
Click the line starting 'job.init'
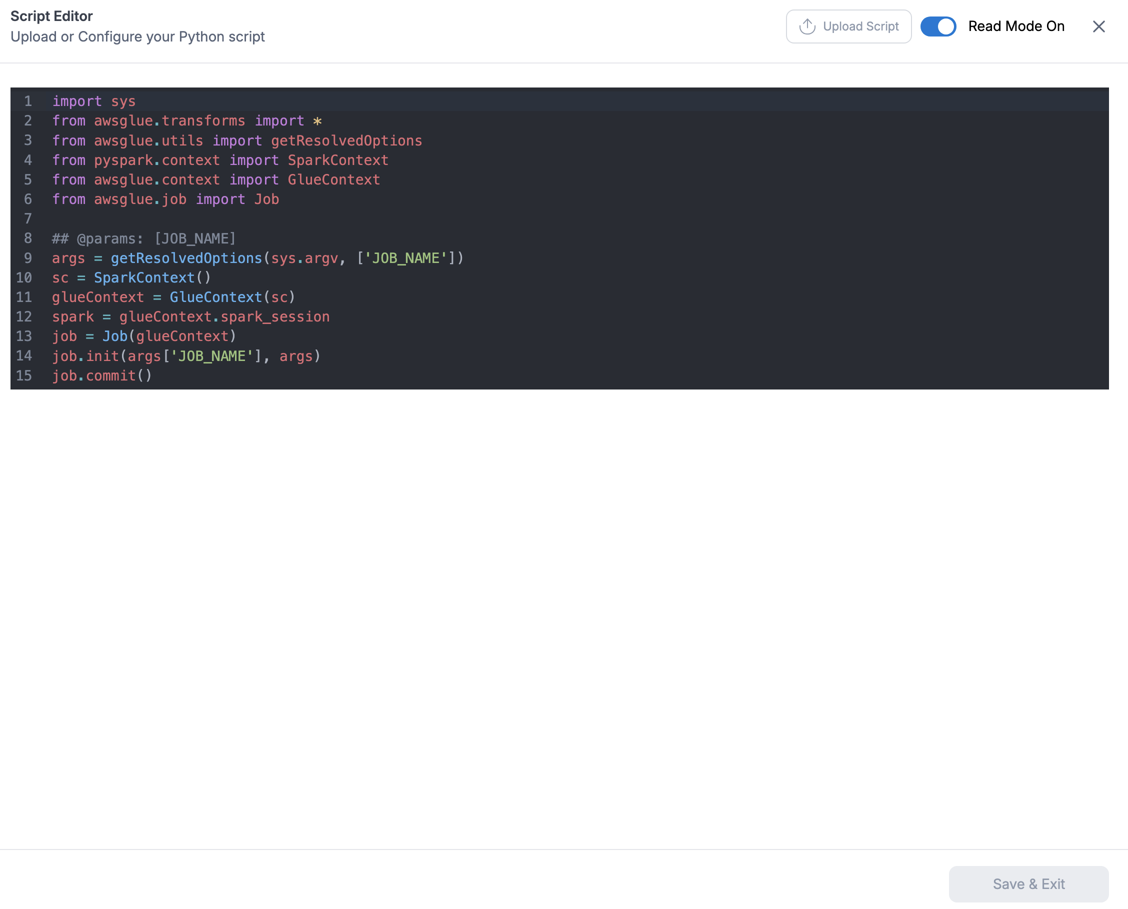(186, 356)
